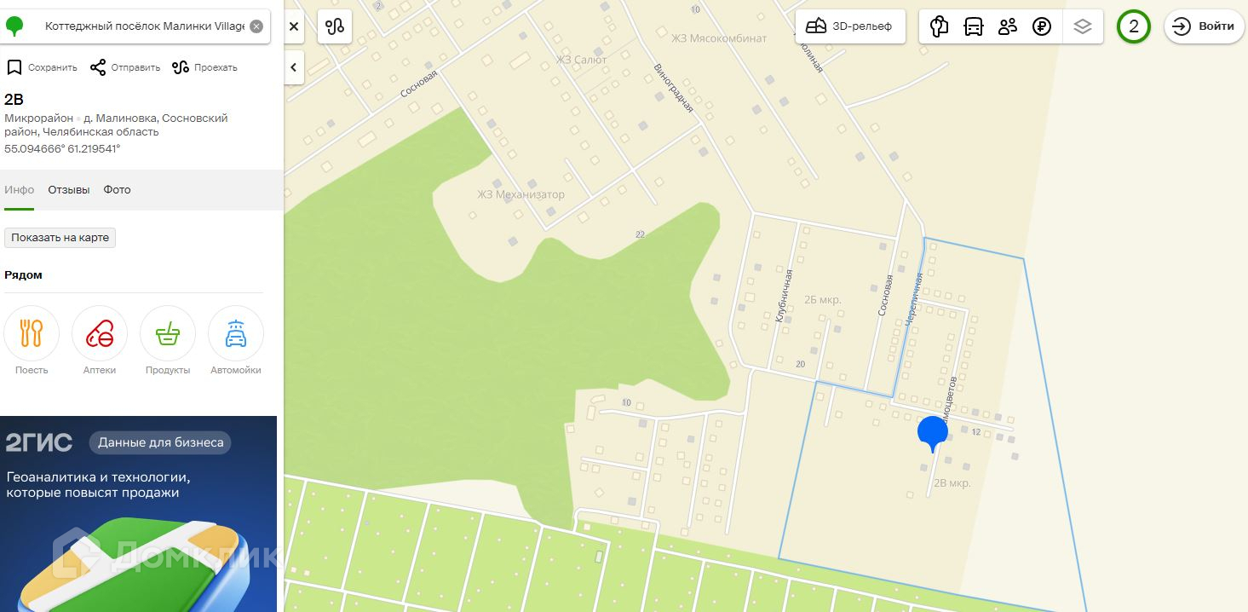
Task: Find nearby Аптеки pharmacy icon
Action: [100, 340]
